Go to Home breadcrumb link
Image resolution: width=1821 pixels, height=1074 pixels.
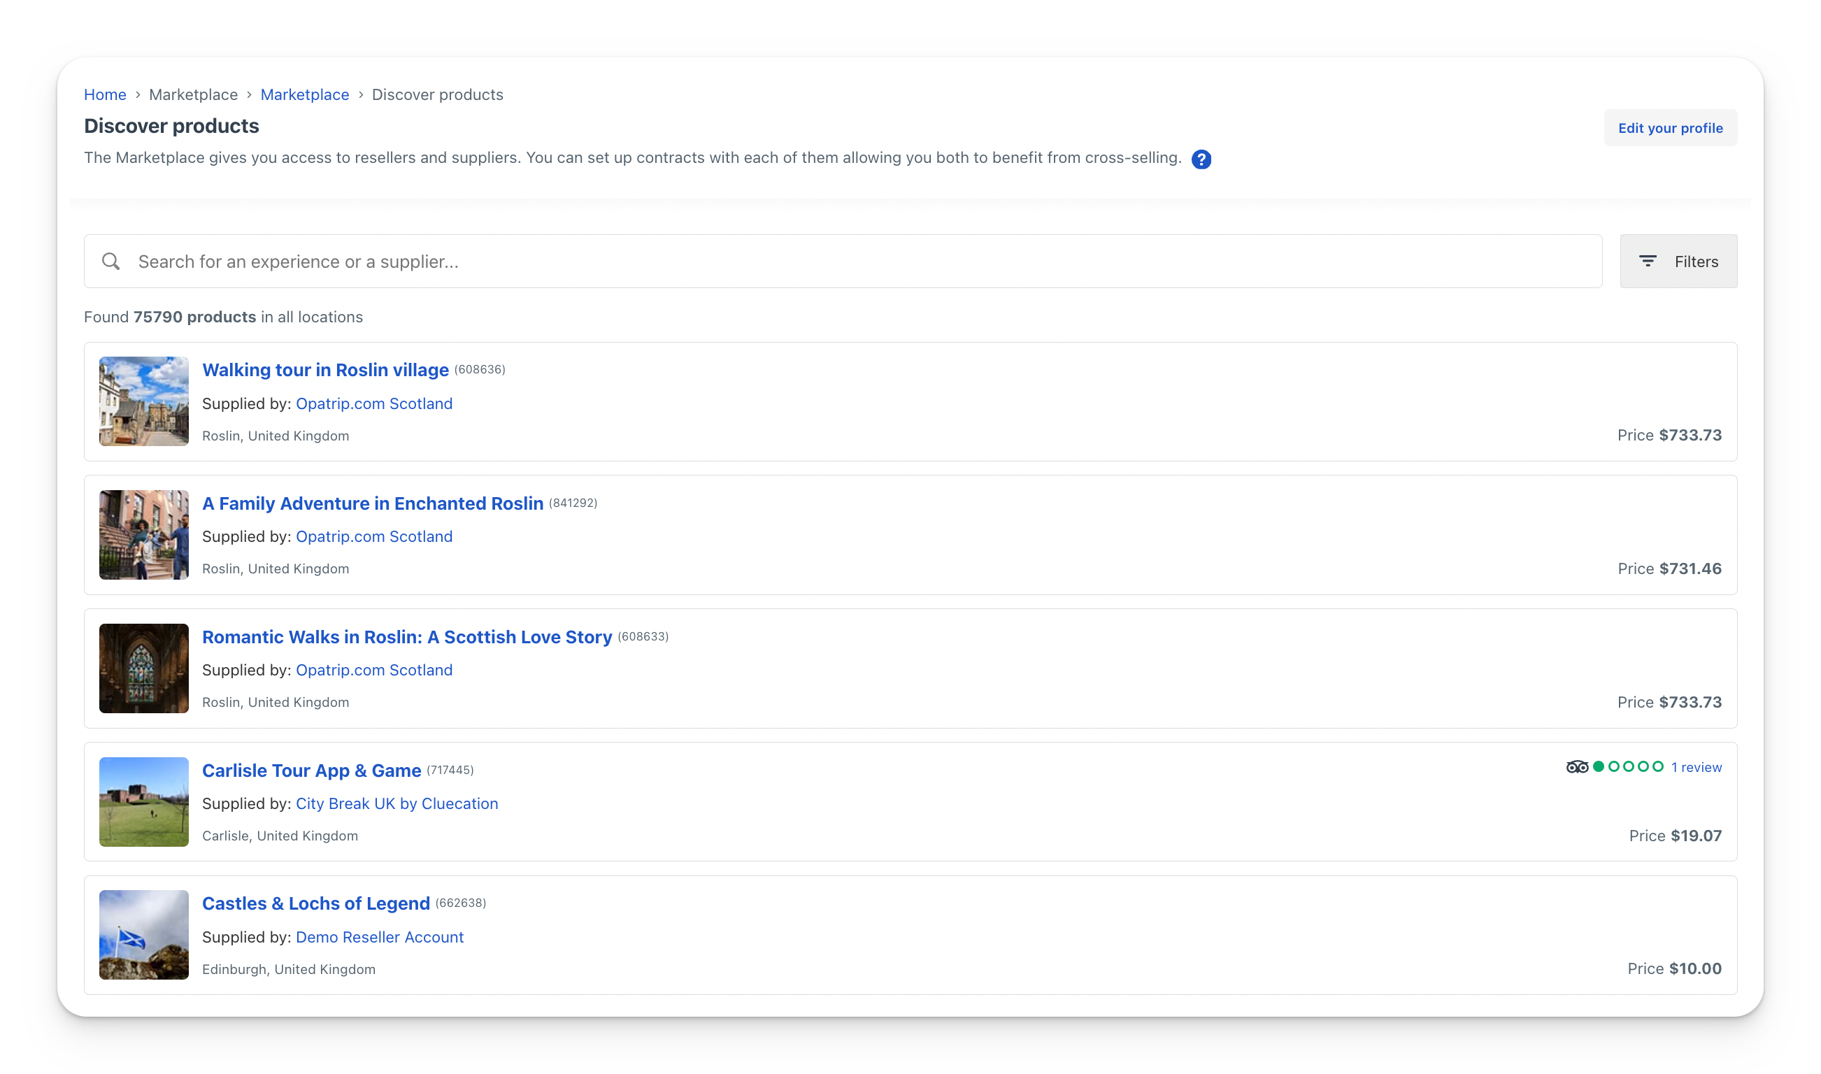pos(105,95)
